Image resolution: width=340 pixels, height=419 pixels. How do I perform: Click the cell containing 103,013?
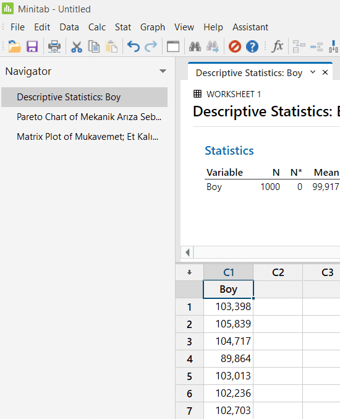click(229, 376)
